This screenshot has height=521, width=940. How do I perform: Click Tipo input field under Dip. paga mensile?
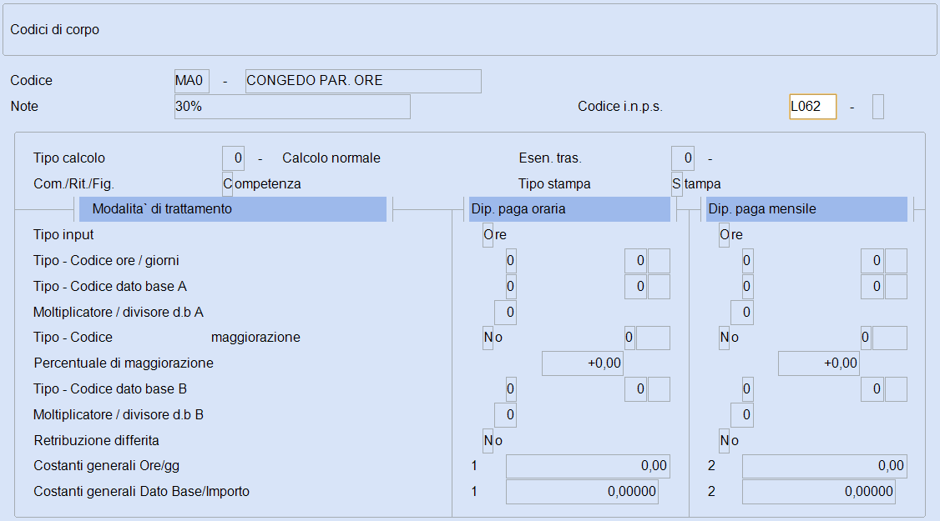pyautogui.click(x=724, y=235)
